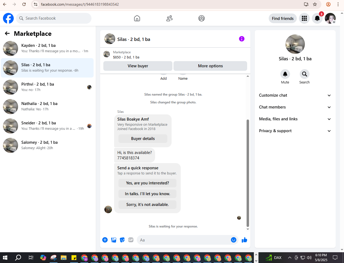Screen dimensions: 344x263
Task: Open Sticky Notes from the taskbar
Action: coord(74,258)
